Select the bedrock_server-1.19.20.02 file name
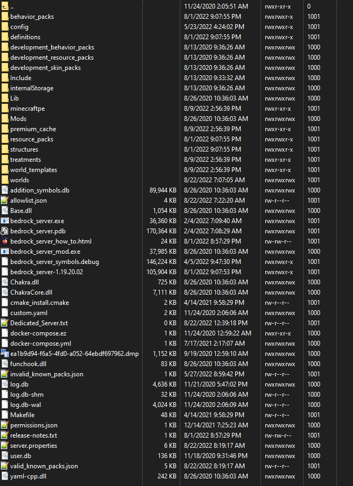Viewport: 353px width, 486px height. [46, 272]
